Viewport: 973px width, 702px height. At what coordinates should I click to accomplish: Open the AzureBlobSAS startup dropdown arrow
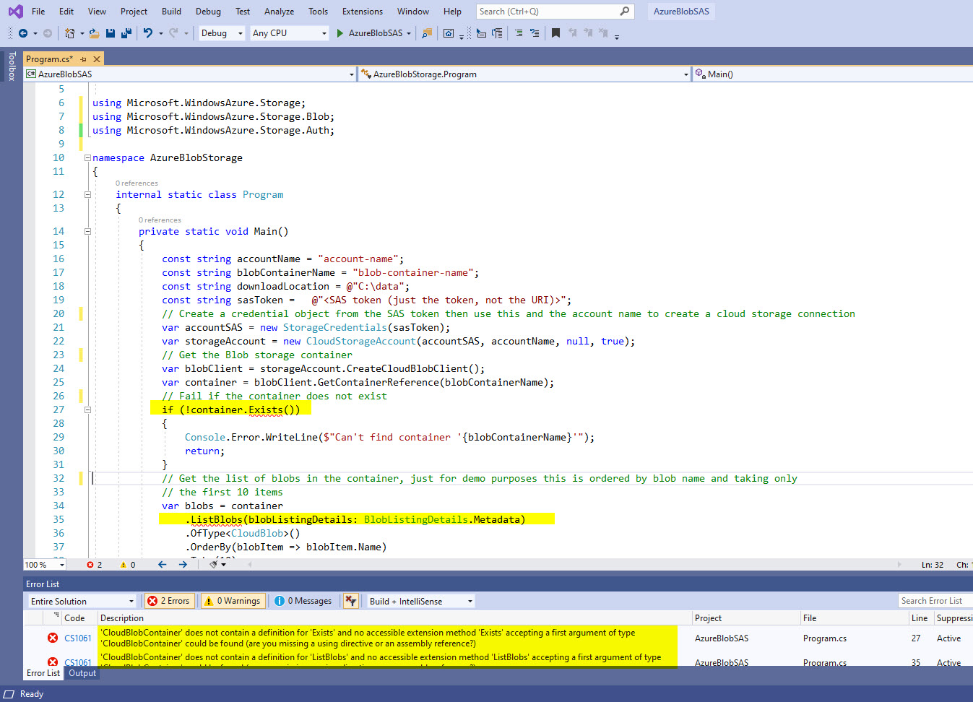pyautogui.click(x=409, y=33)
